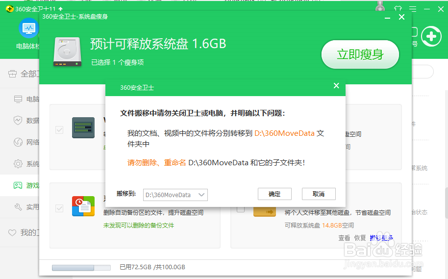Viewport: 448px width, 279px height.
Task: Click the backup files colorful icon
Action: pyautogui.click(x=83, y=206)
